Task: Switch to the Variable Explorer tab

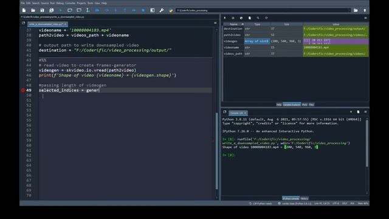Action: point(292,105)
